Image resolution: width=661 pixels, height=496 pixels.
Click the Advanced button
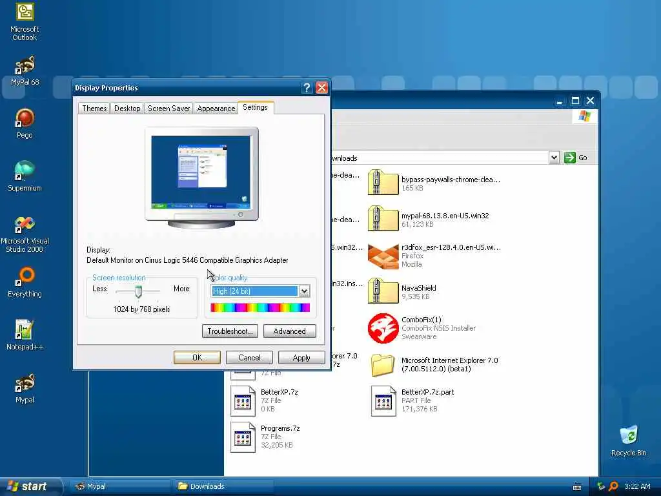point(290,331)
